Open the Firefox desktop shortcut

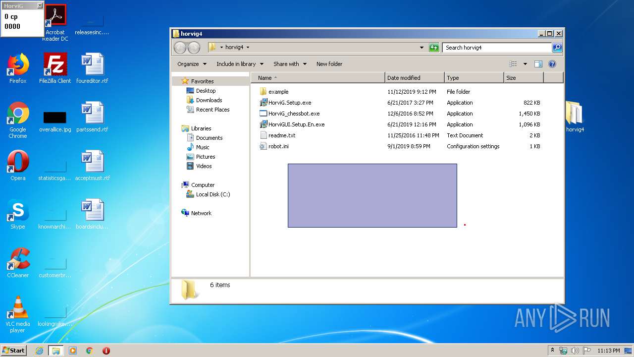pyautogui.click(x=18, y=68)
